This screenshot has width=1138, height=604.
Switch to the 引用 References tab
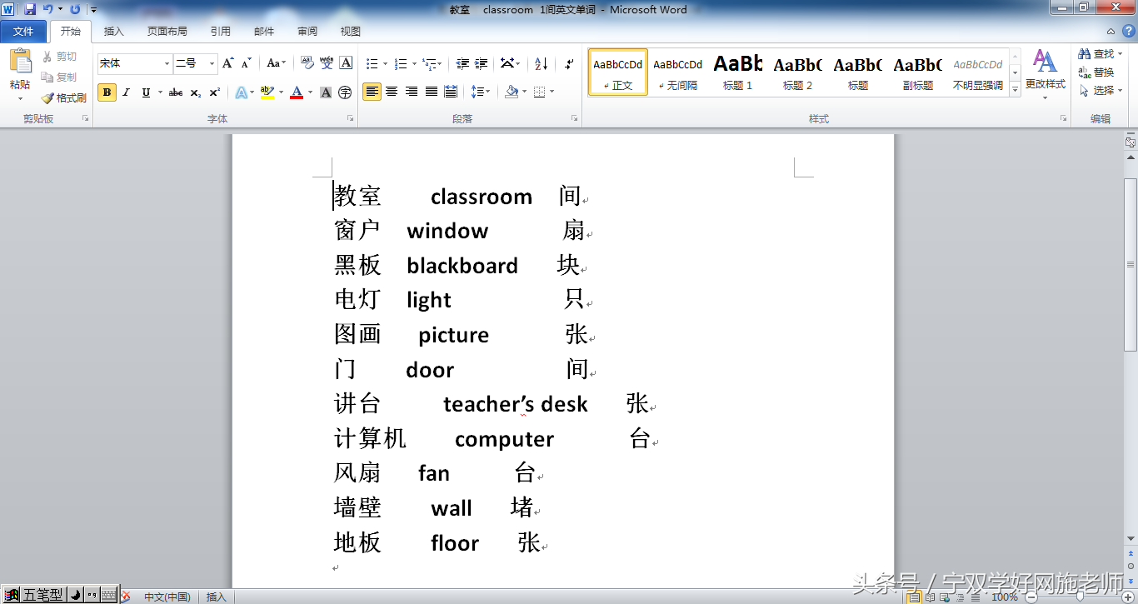point(220,32)
